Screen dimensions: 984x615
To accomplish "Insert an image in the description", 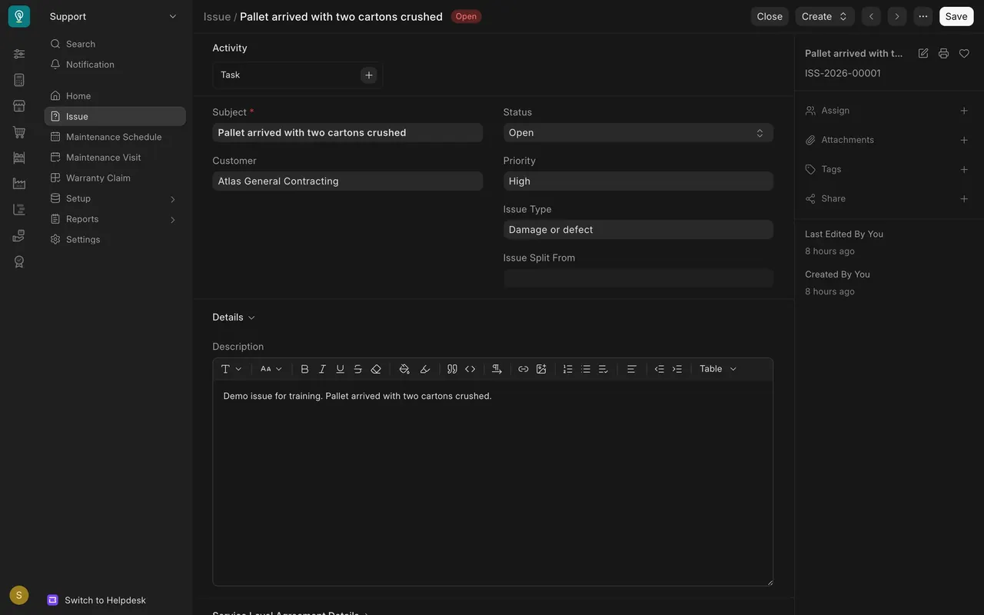I will point(541,369).
